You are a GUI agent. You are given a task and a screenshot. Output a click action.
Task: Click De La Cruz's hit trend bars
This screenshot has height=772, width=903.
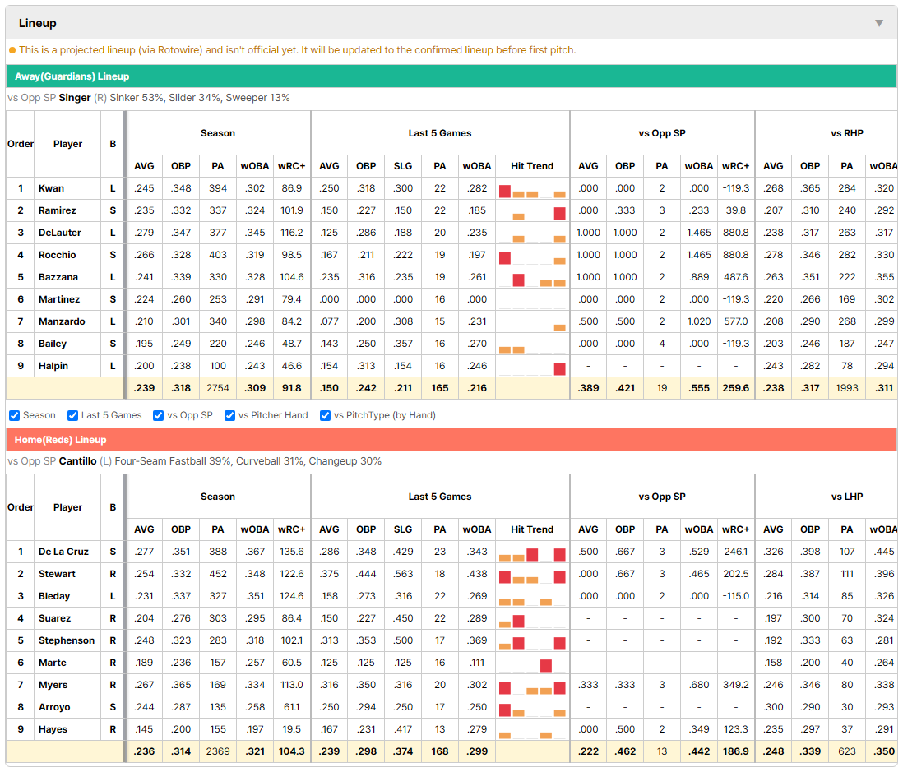532,554
